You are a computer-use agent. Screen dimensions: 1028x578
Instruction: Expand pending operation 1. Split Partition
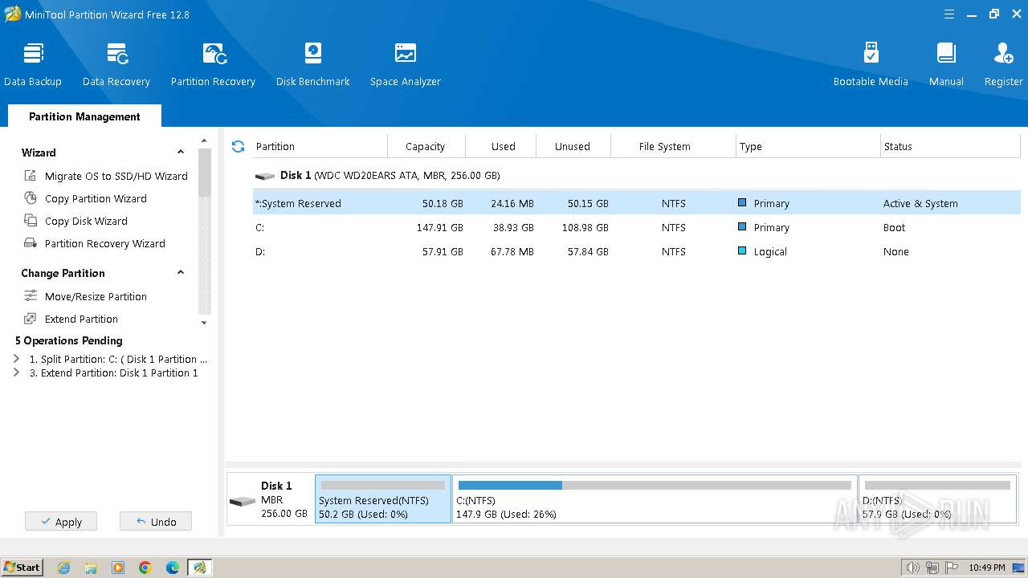point(17,359)
